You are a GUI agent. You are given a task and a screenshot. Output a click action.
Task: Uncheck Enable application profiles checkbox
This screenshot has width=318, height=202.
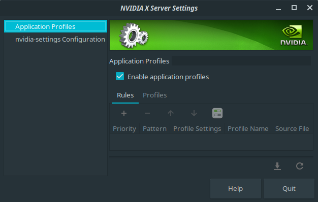(x=120, y=76)
